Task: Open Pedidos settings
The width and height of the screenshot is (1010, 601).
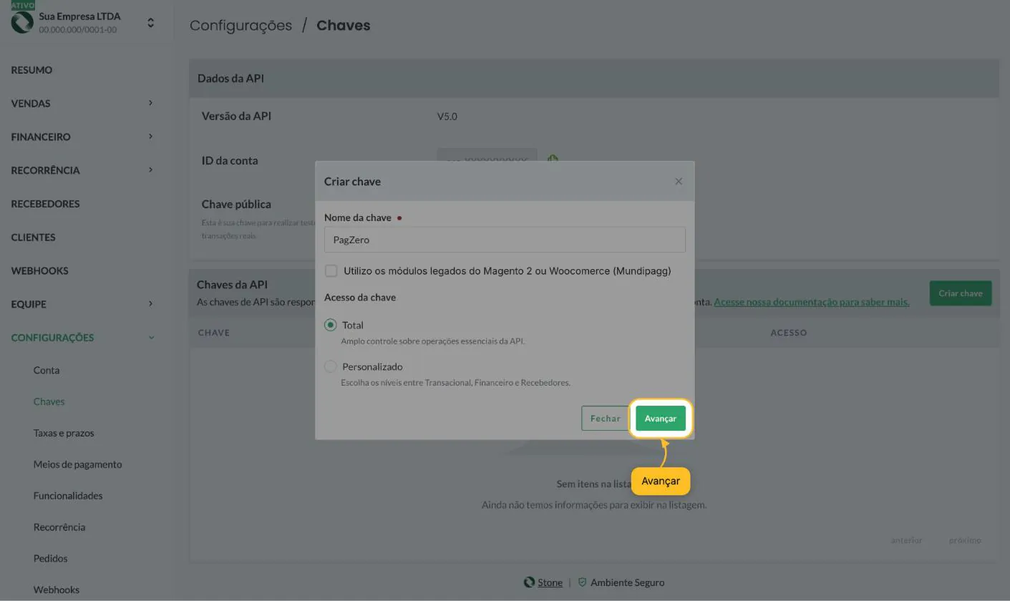Action: [50, 559]
